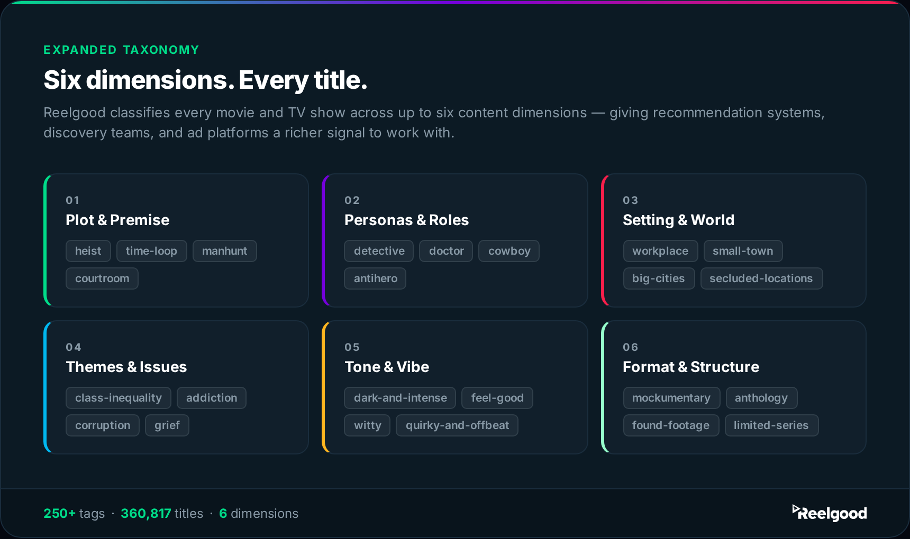
Task: Click the 01 card number
Action: [72, 200]
